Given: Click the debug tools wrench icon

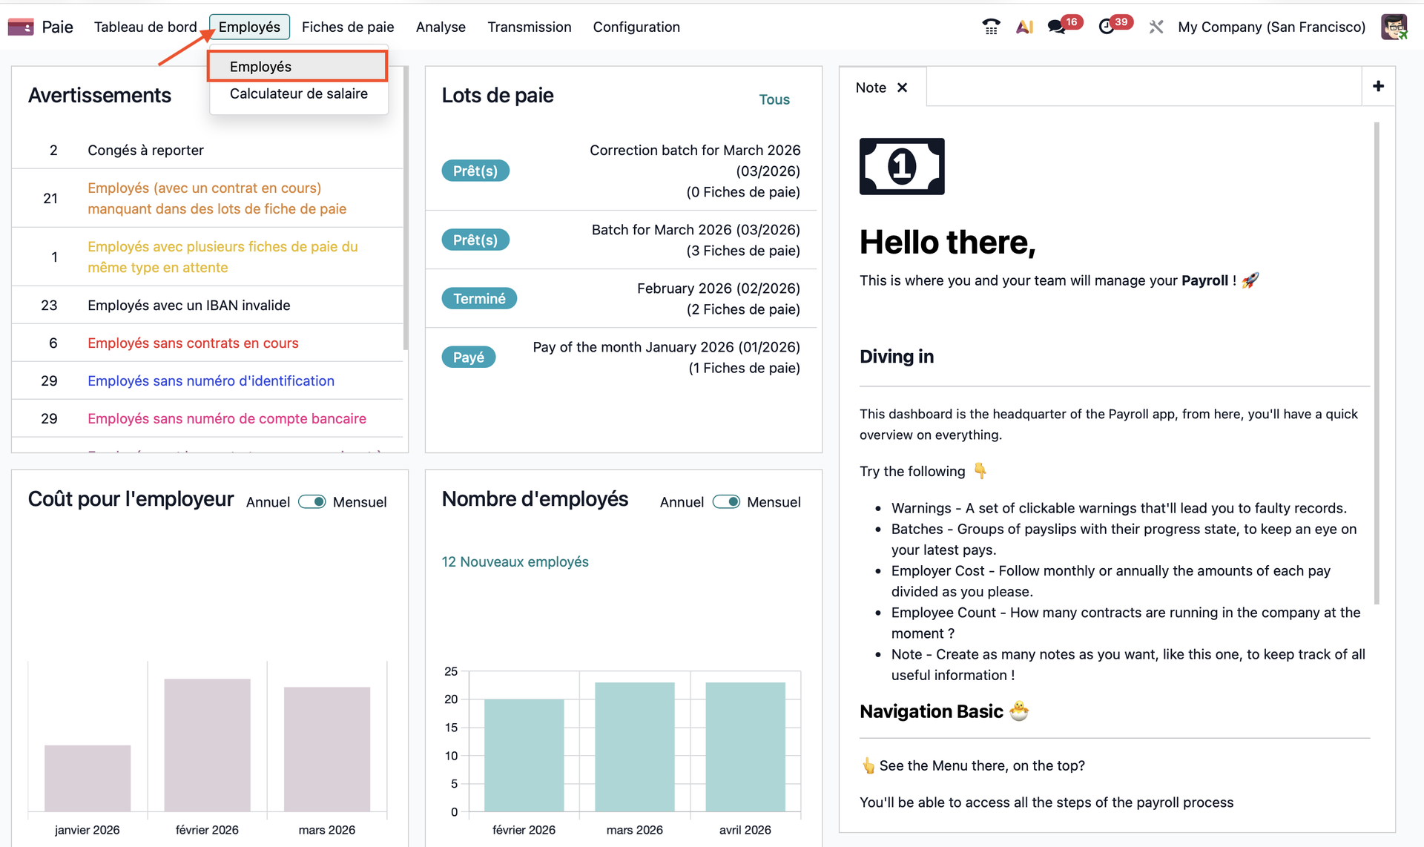Looking at the screenshot, I should (1156, 27).
